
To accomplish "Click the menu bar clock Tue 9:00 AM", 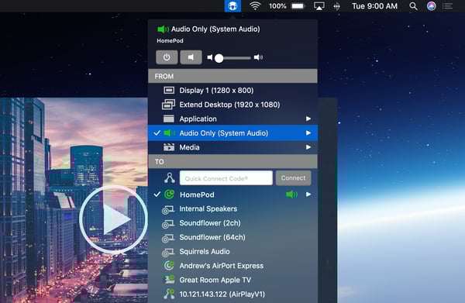I will [x=374, y=6].
